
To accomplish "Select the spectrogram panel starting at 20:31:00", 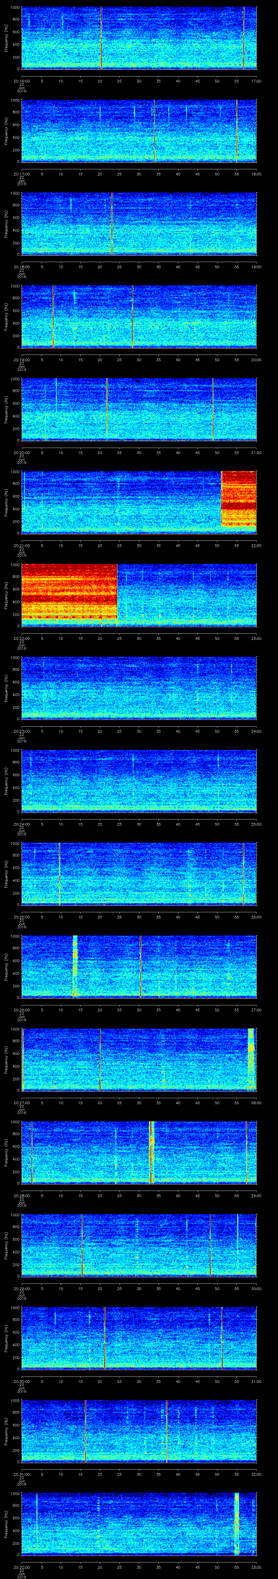I will click(139, 1431).
